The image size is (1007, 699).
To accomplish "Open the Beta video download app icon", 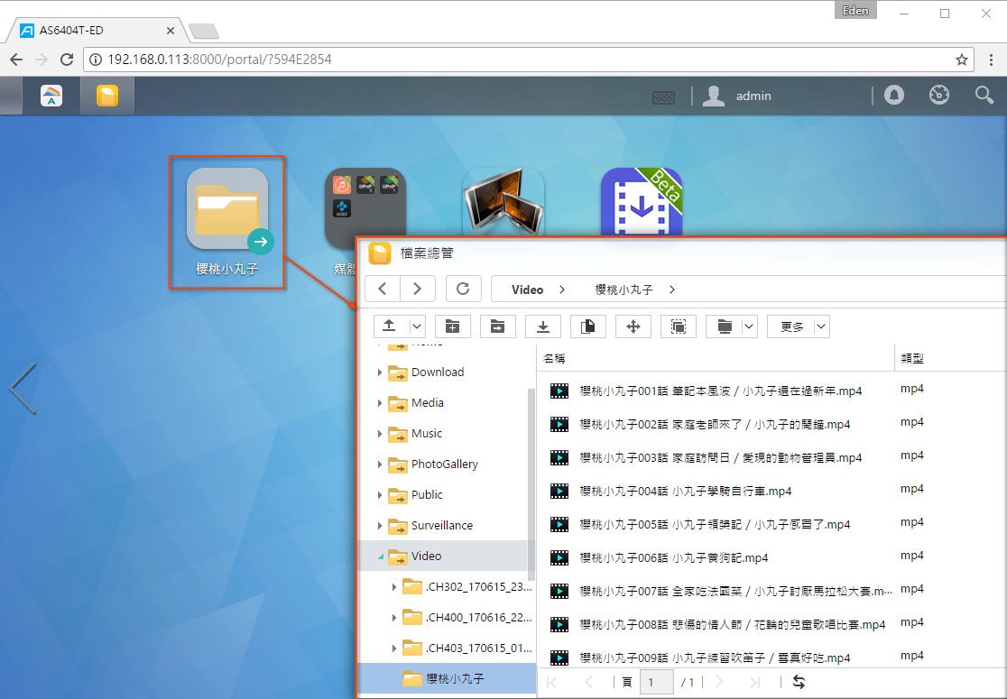I will [x=641, y=202].
